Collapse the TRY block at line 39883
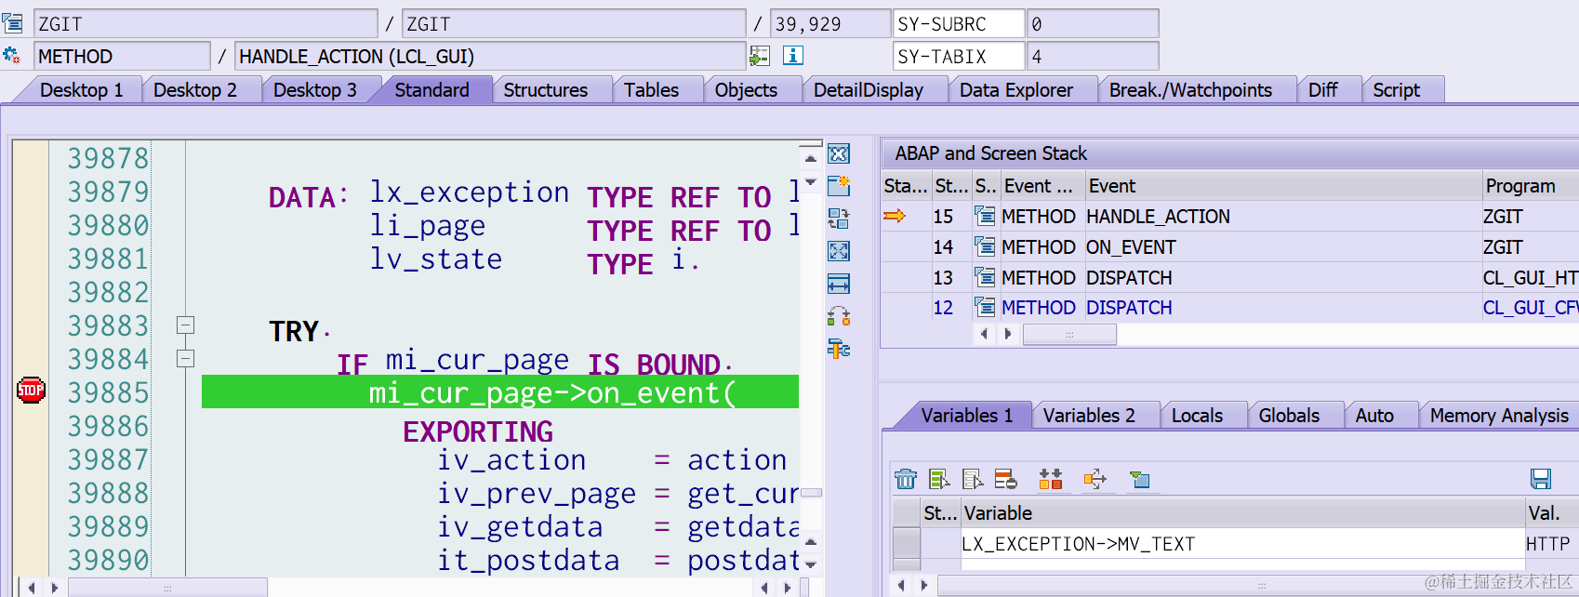 click(185, 325)
